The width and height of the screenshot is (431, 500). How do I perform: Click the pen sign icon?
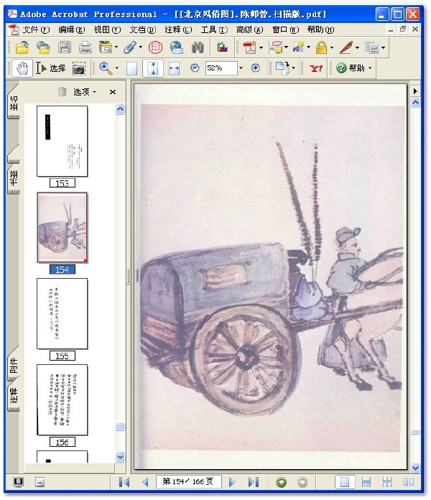point(346,47)
